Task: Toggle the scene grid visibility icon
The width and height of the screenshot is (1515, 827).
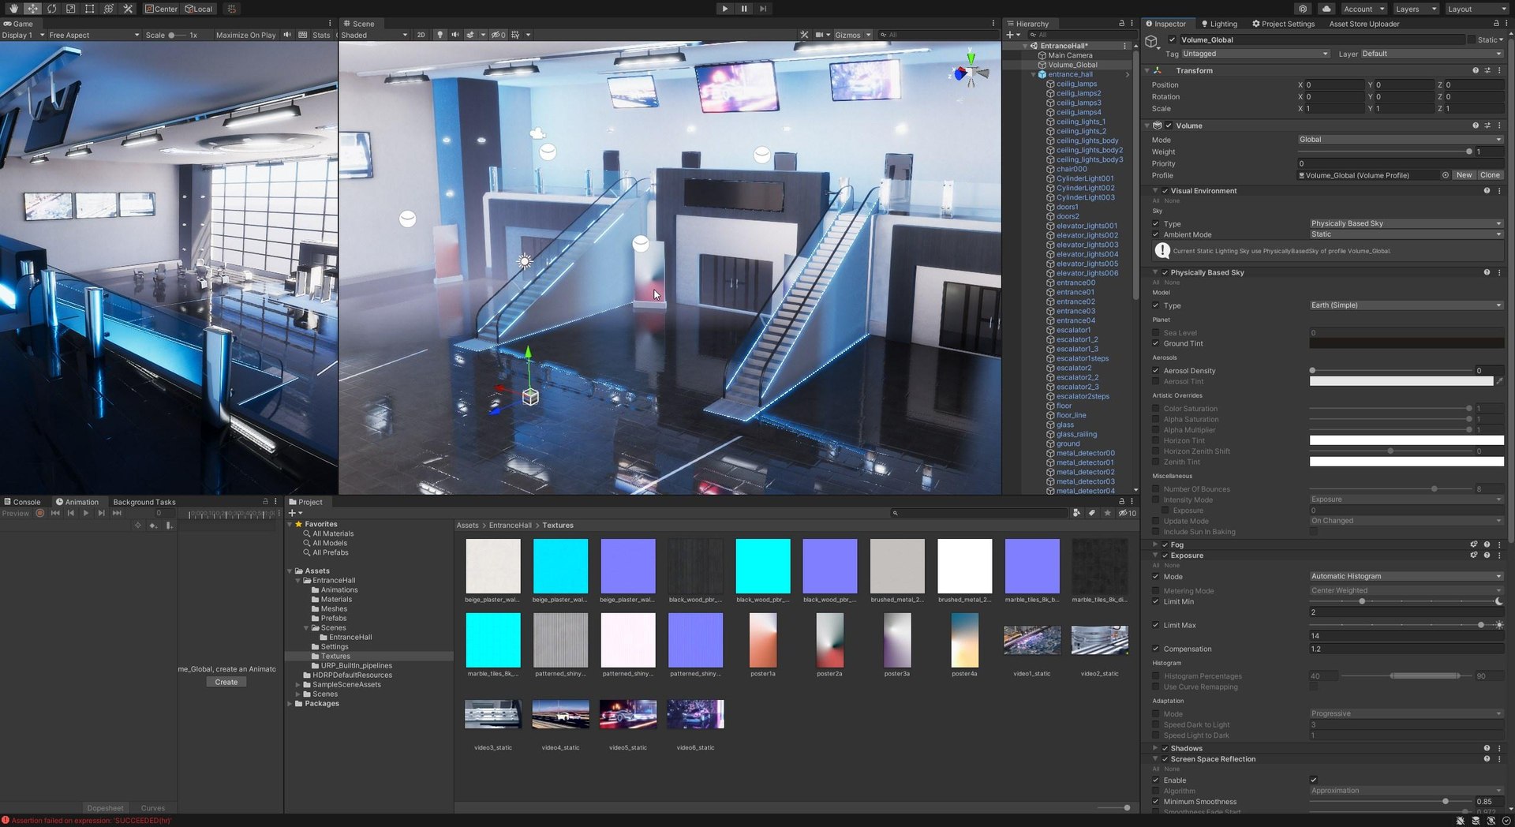Action: pyautogui.click(x=515, y=35)
